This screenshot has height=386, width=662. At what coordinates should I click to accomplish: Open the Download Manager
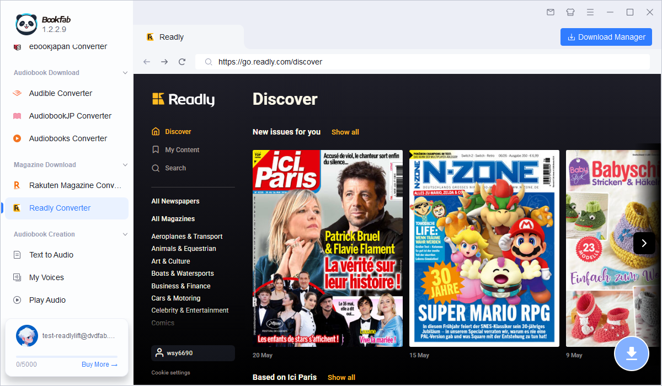pyautogui.click(x=606, y=37)
